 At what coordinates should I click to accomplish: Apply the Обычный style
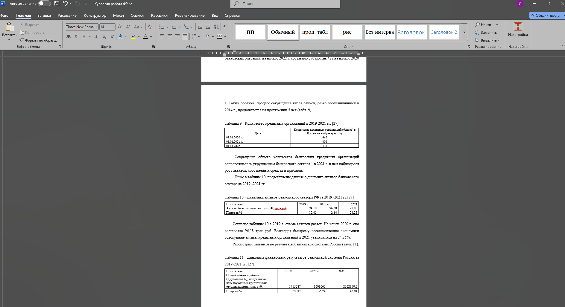[283, 32]
